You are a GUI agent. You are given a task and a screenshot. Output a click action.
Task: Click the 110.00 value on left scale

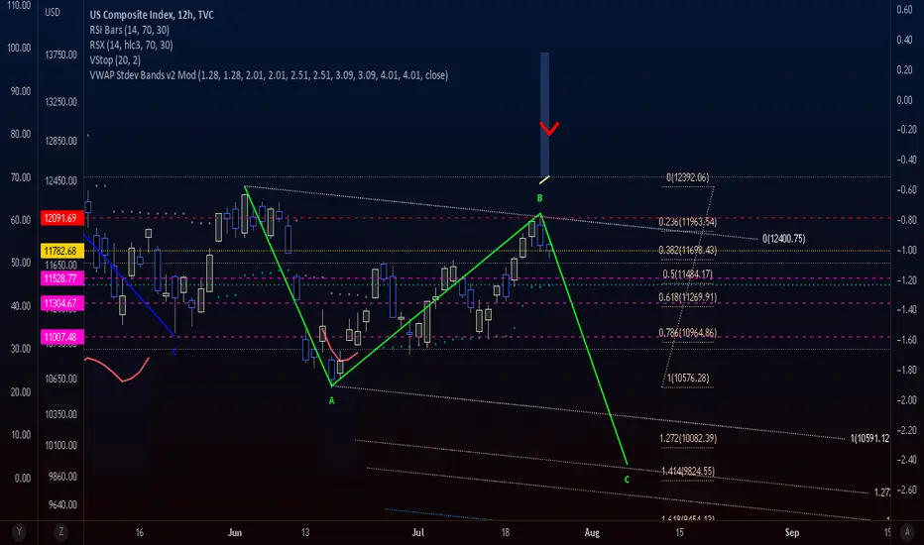pyautogui.click(x=19, y=5)
